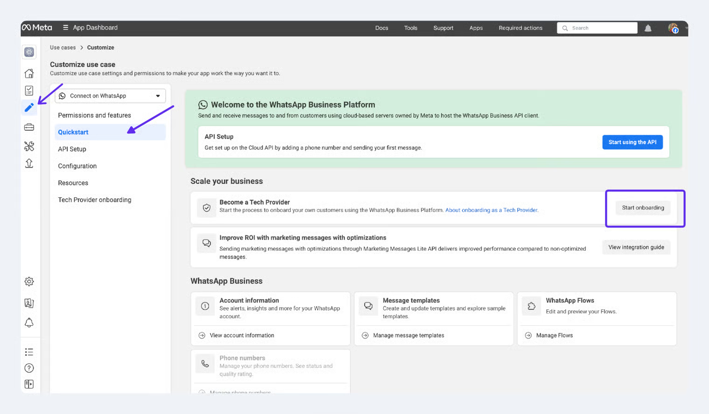Open the Docs top navigation item
Image resolution: width=709 pixels, height=414 pixels.
382,28
